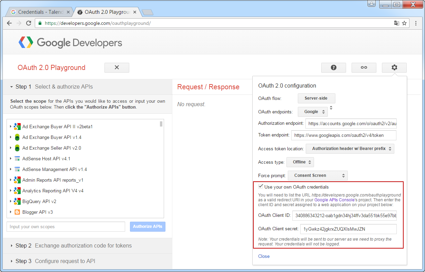This screenshot has height=272, width=425.
Task: Click the link icon button
Action: 364,68
